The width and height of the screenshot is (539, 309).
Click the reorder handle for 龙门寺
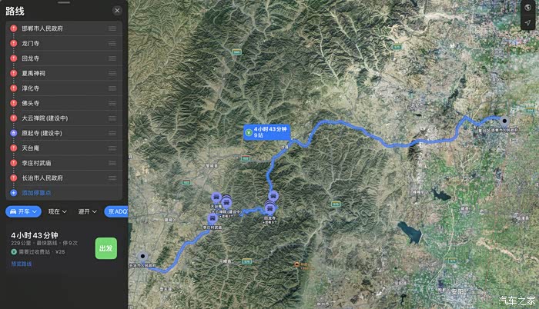coord(112,44)
